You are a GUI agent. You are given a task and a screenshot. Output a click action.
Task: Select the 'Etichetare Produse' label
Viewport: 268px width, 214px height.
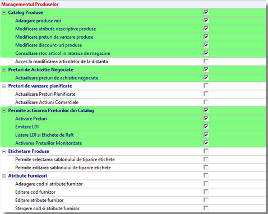pyautogui.click(x=29, y=151)
